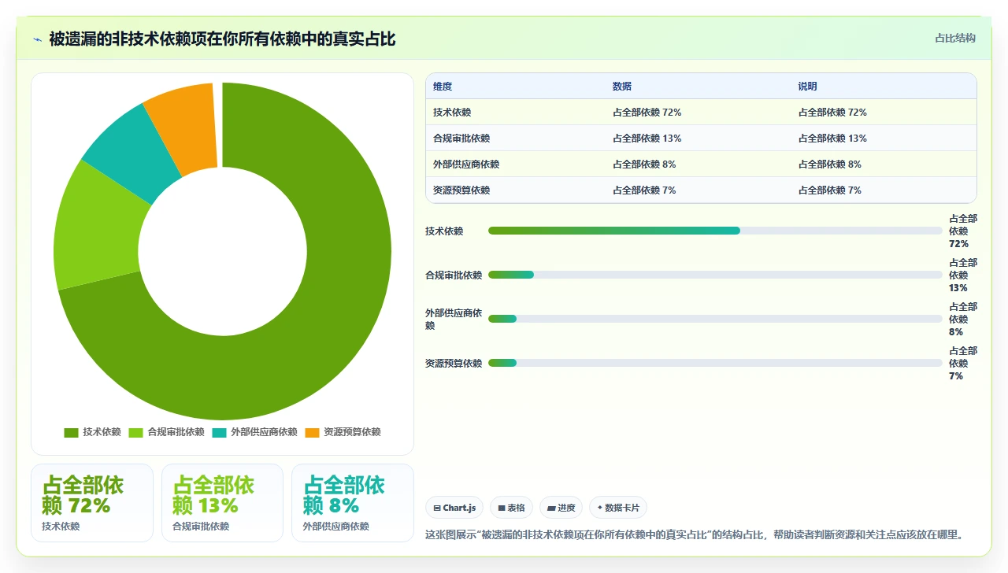
Task: Click the 资源预算依赖 progress bar
Action: 715,363
